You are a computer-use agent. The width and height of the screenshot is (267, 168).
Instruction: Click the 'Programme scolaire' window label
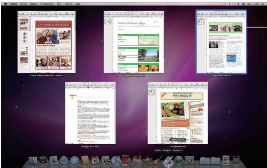click(x=221, y=75)
